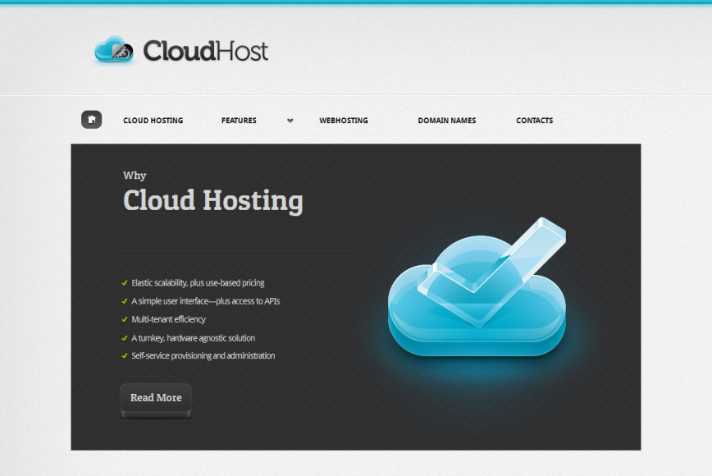Click the checkmark beside Multi-tenant efficiency

[x=123, y=319]
